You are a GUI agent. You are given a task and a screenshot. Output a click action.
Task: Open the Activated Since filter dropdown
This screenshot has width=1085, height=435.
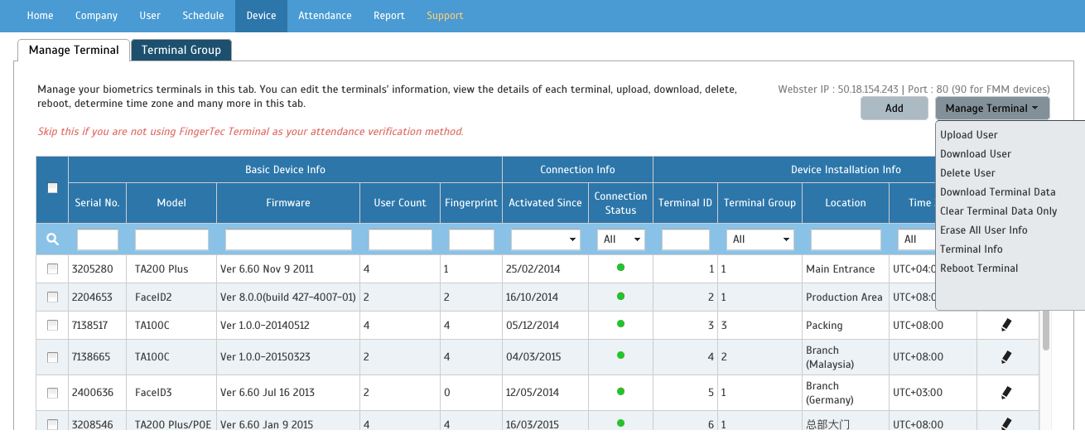[545, 239]
